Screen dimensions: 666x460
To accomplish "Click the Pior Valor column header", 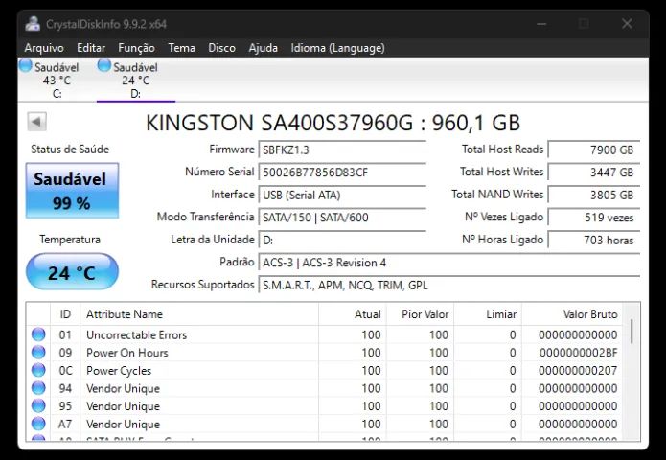I will tap(420, 314).
